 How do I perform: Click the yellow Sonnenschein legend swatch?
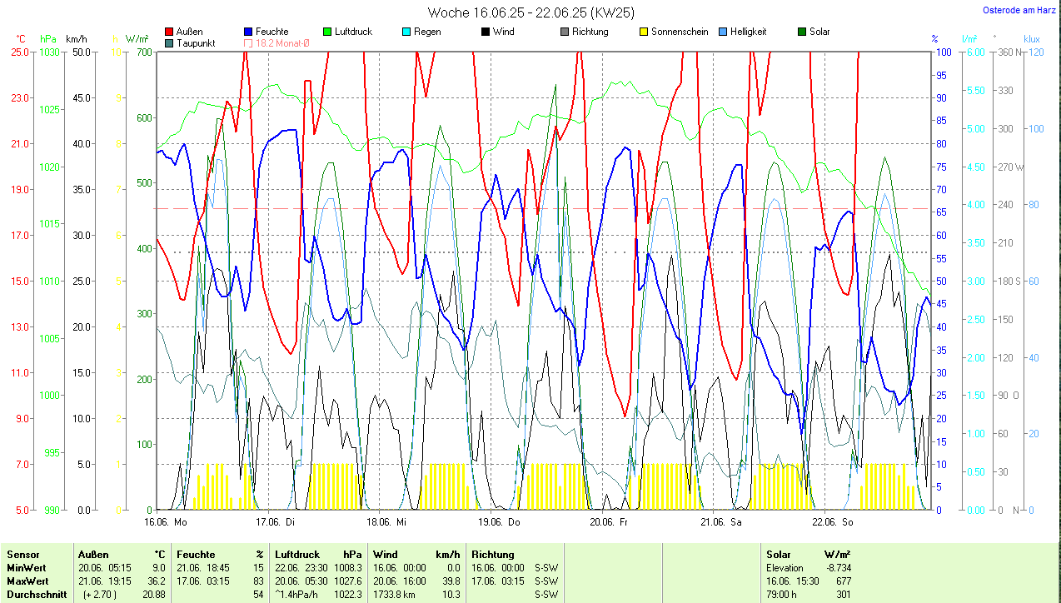coord(644,32)
